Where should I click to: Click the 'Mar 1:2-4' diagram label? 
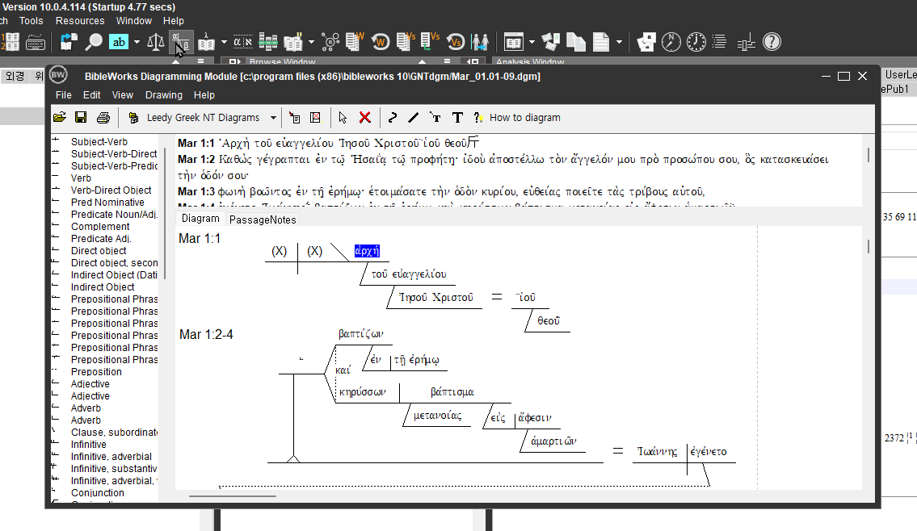click(x=206, y=335)
